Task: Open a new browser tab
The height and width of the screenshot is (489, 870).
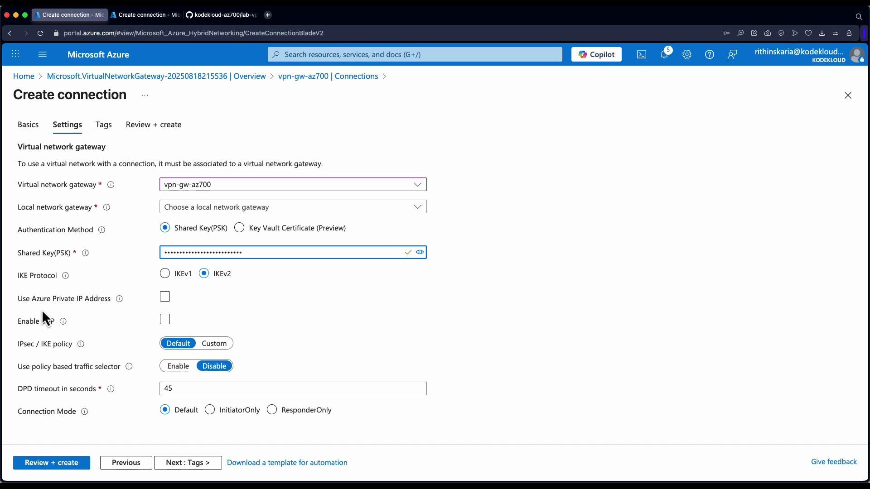Action: tap(268, 15)
